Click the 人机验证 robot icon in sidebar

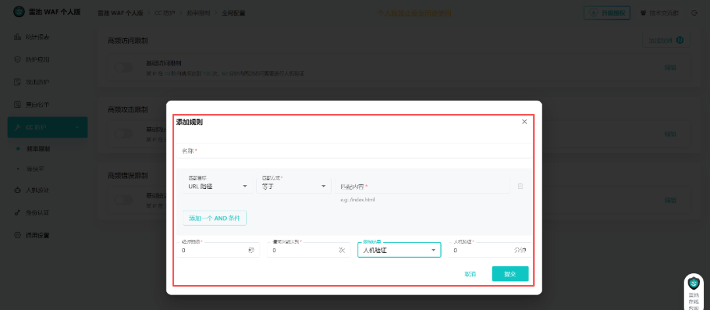pos(18,190)
